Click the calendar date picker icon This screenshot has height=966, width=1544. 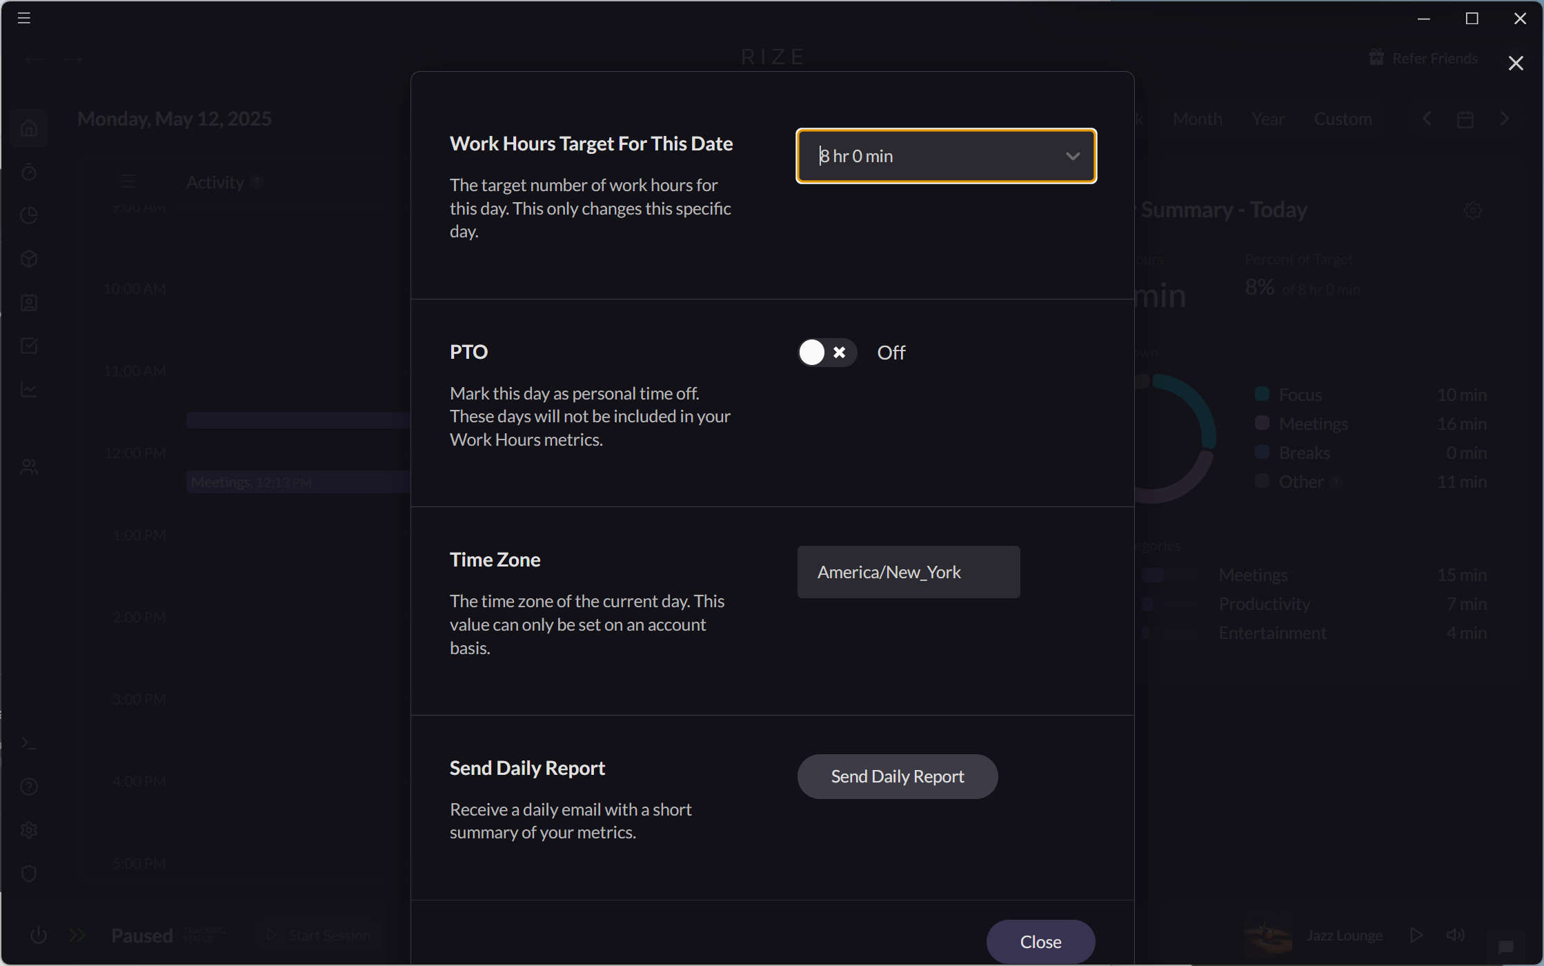coord(1465,119)
